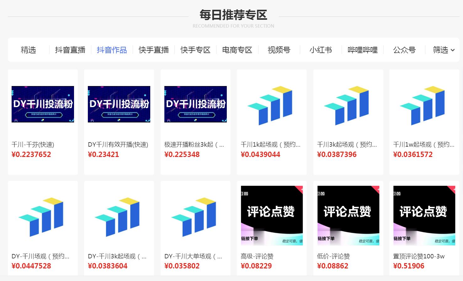The height and width of the screenshot is (281, 463).
Task: Open the DY千川有效开播(快速) product page
Action: coord(117,145)
